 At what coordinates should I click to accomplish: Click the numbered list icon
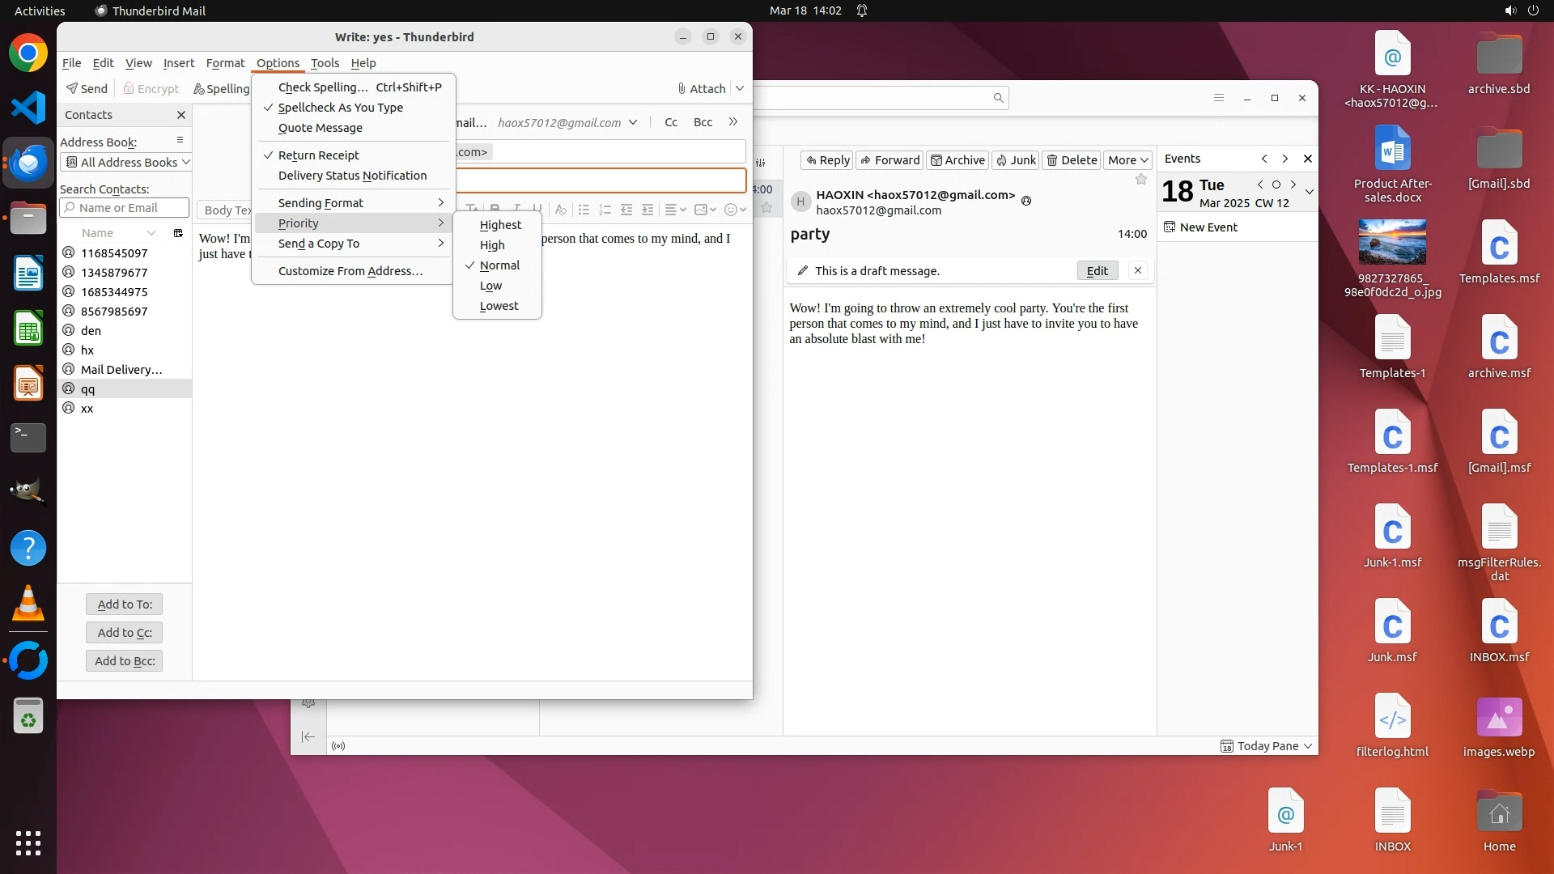pos(605,210)
